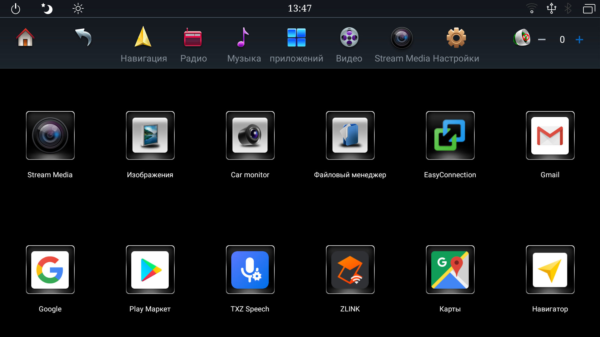Toggle night mode with the moon icon
Screen dimensions: 600x337
47,8
